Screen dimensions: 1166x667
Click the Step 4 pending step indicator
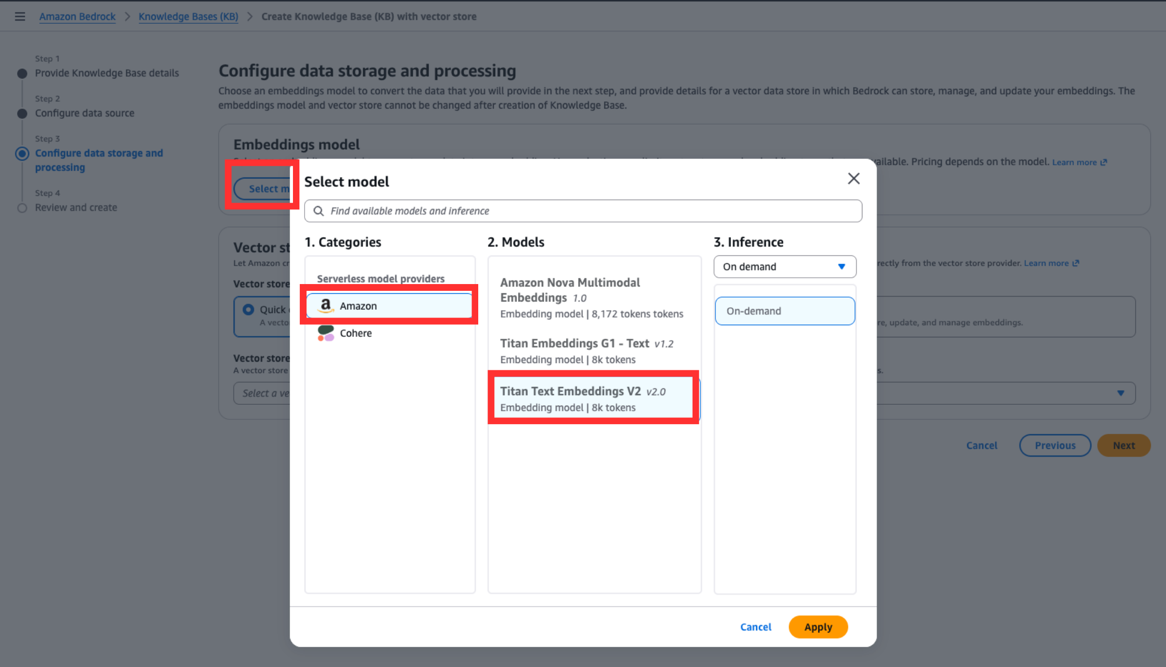(x=22, y=208)
